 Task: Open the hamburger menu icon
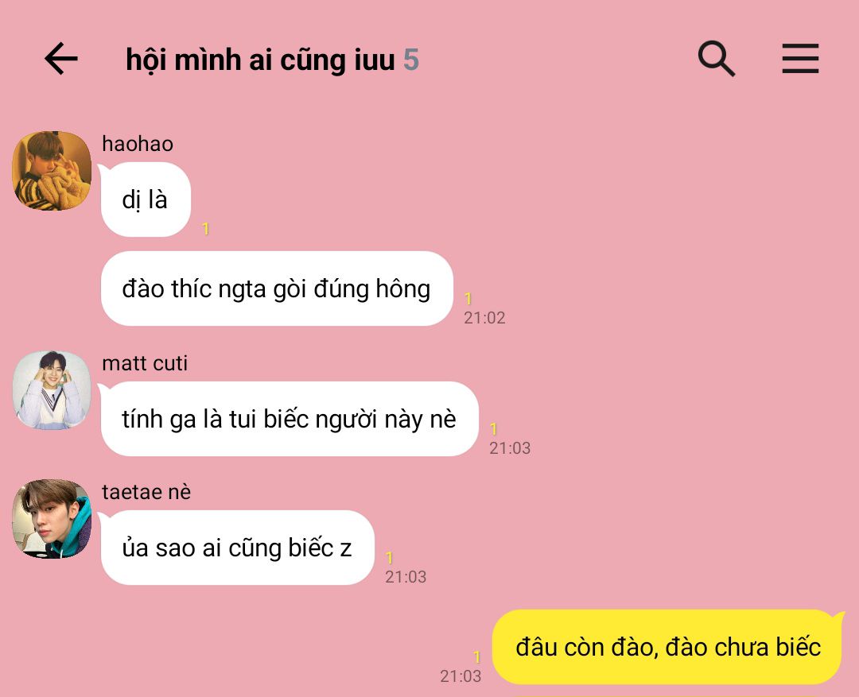800,58
